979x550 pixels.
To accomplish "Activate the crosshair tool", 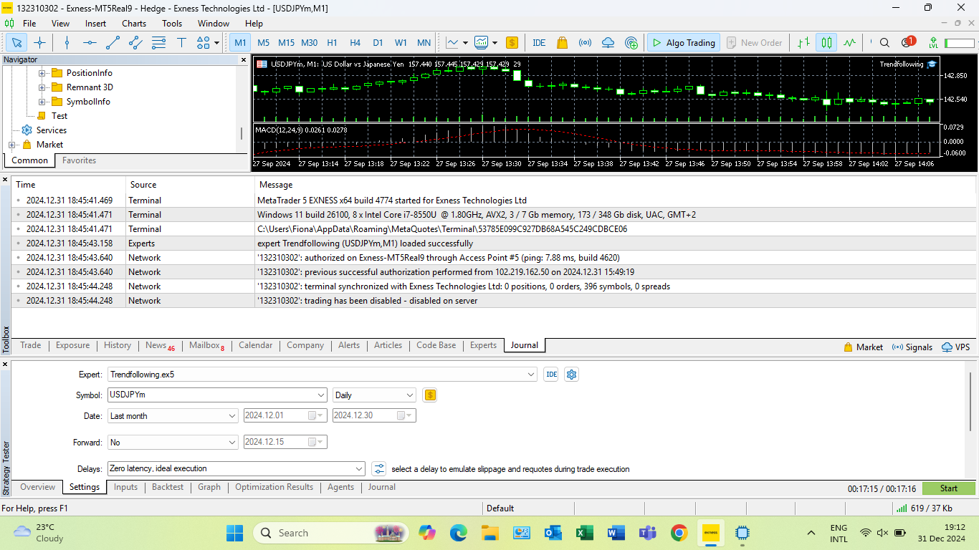I will 39,43.
